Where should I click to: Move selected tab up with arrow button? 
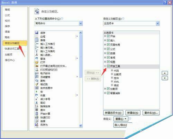coord(165,73)
